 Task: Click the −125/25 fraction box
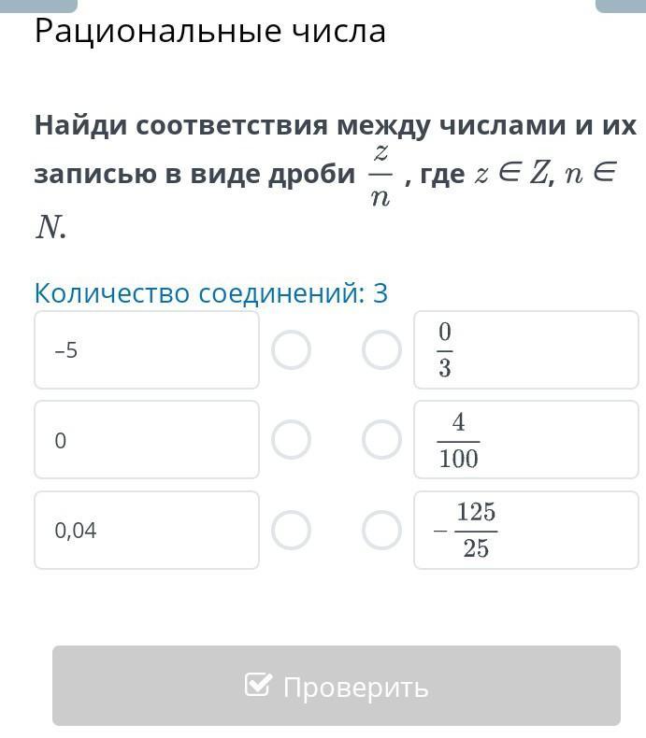[525, 531]
